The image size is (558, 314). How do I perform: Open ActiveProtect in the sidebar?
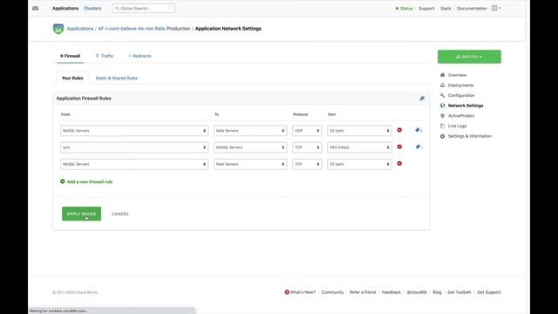coord(461,116)
